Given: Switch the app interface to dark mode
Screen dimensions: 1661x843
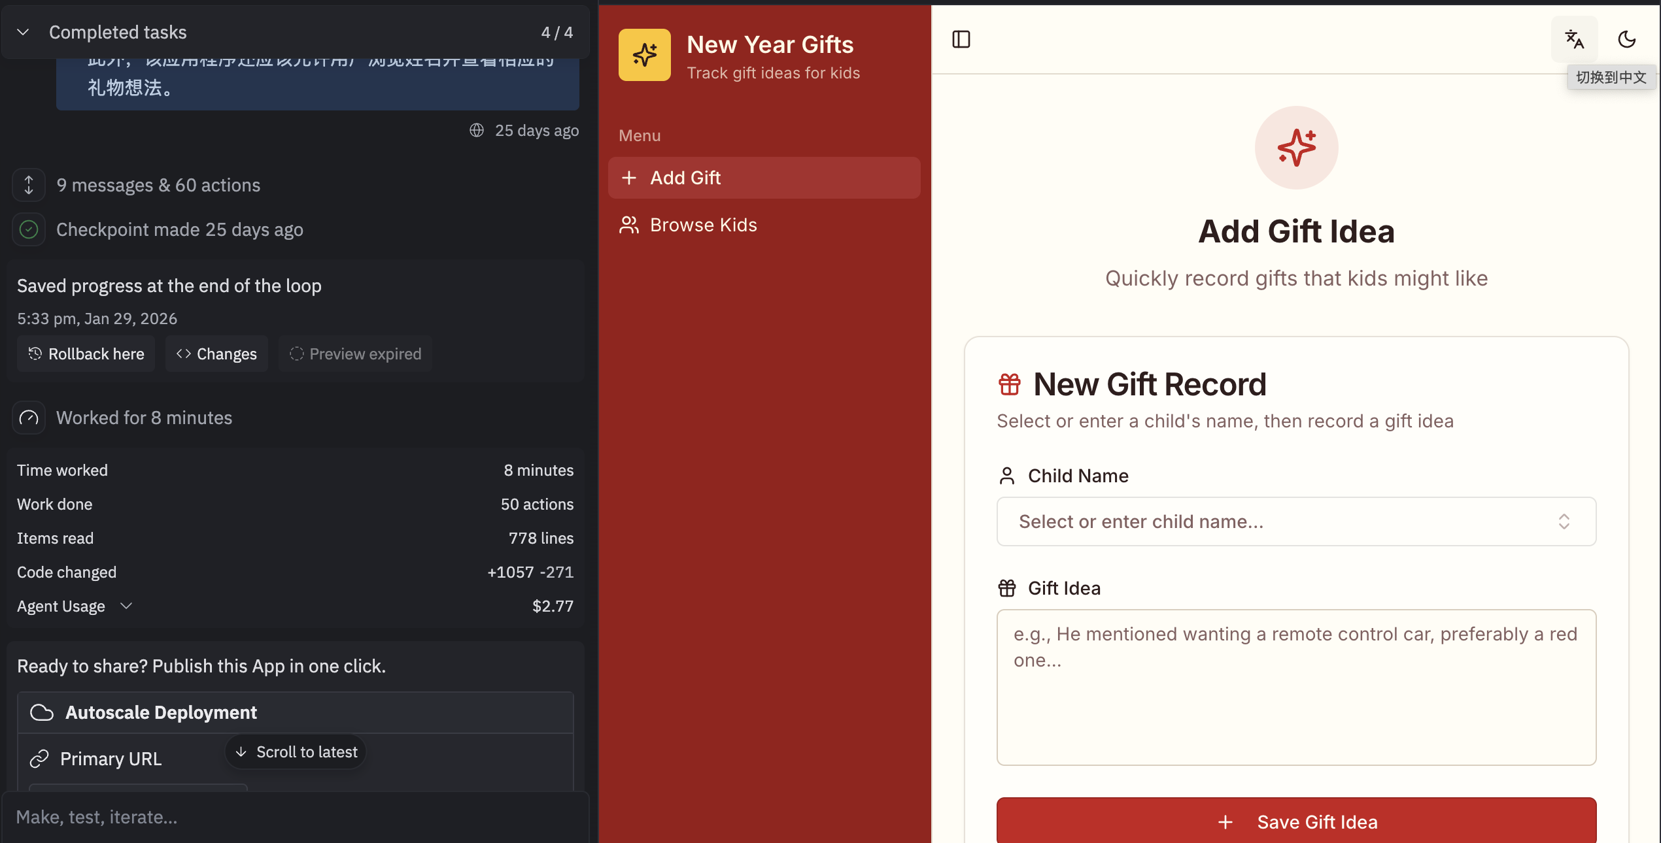Looking at the screenshot, I should point(1626,39).
